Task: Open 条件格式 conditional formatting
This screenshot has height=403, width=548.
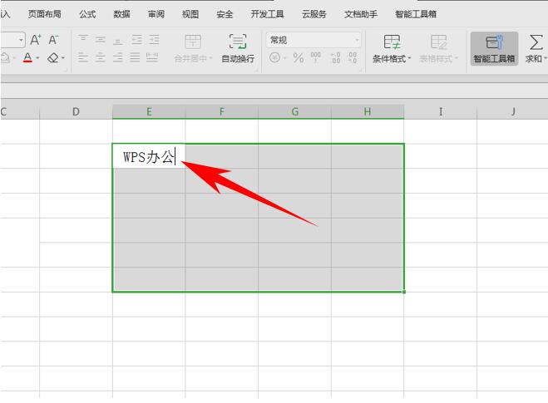Action: tap(392, 48)
